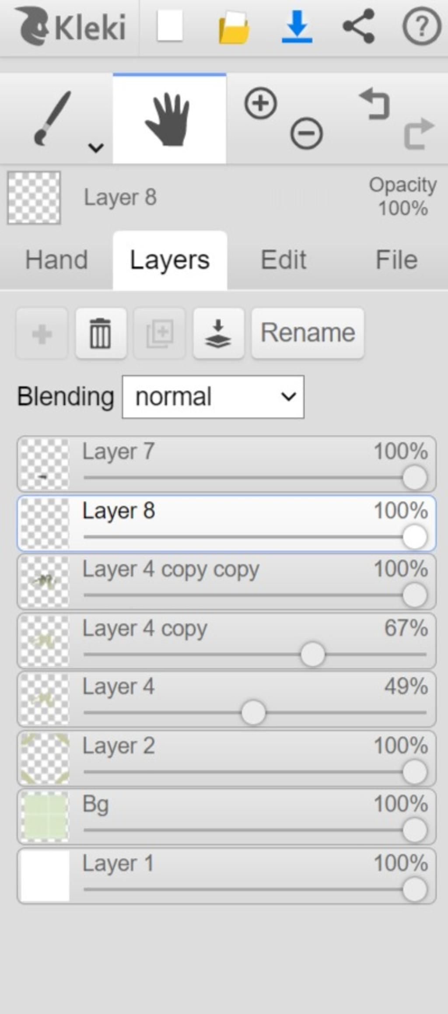This screenshot has width=448, height=1014.
Task: Undo the last action
Action: point(374,104)
